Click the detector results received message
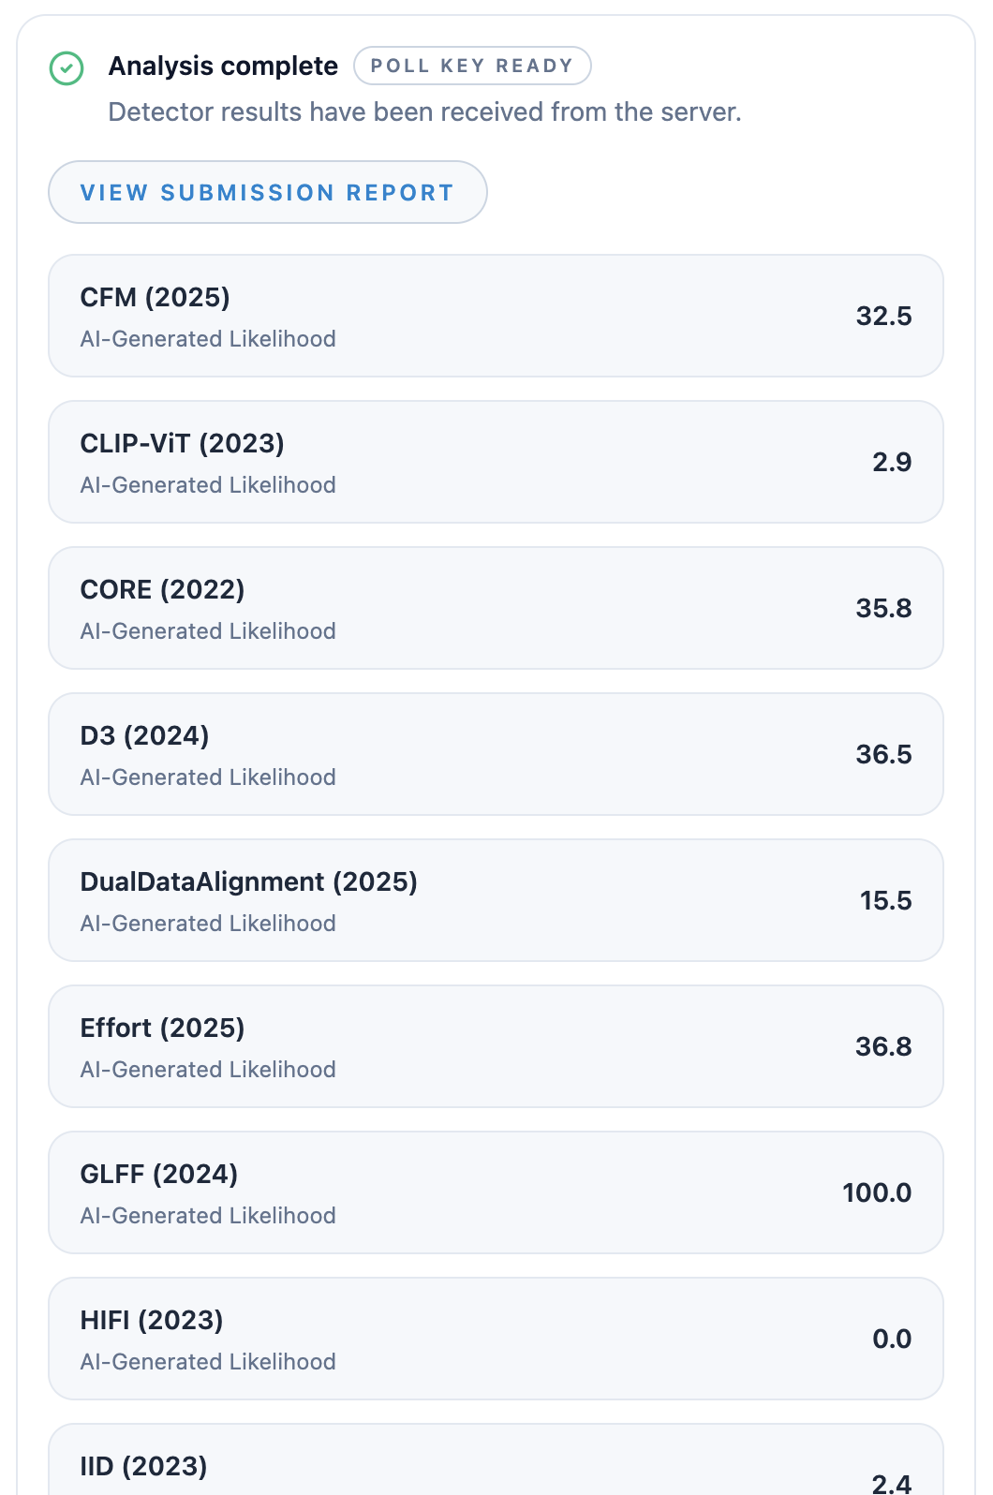This screenshot has height=1495, width=993. [x=424, y=111]
